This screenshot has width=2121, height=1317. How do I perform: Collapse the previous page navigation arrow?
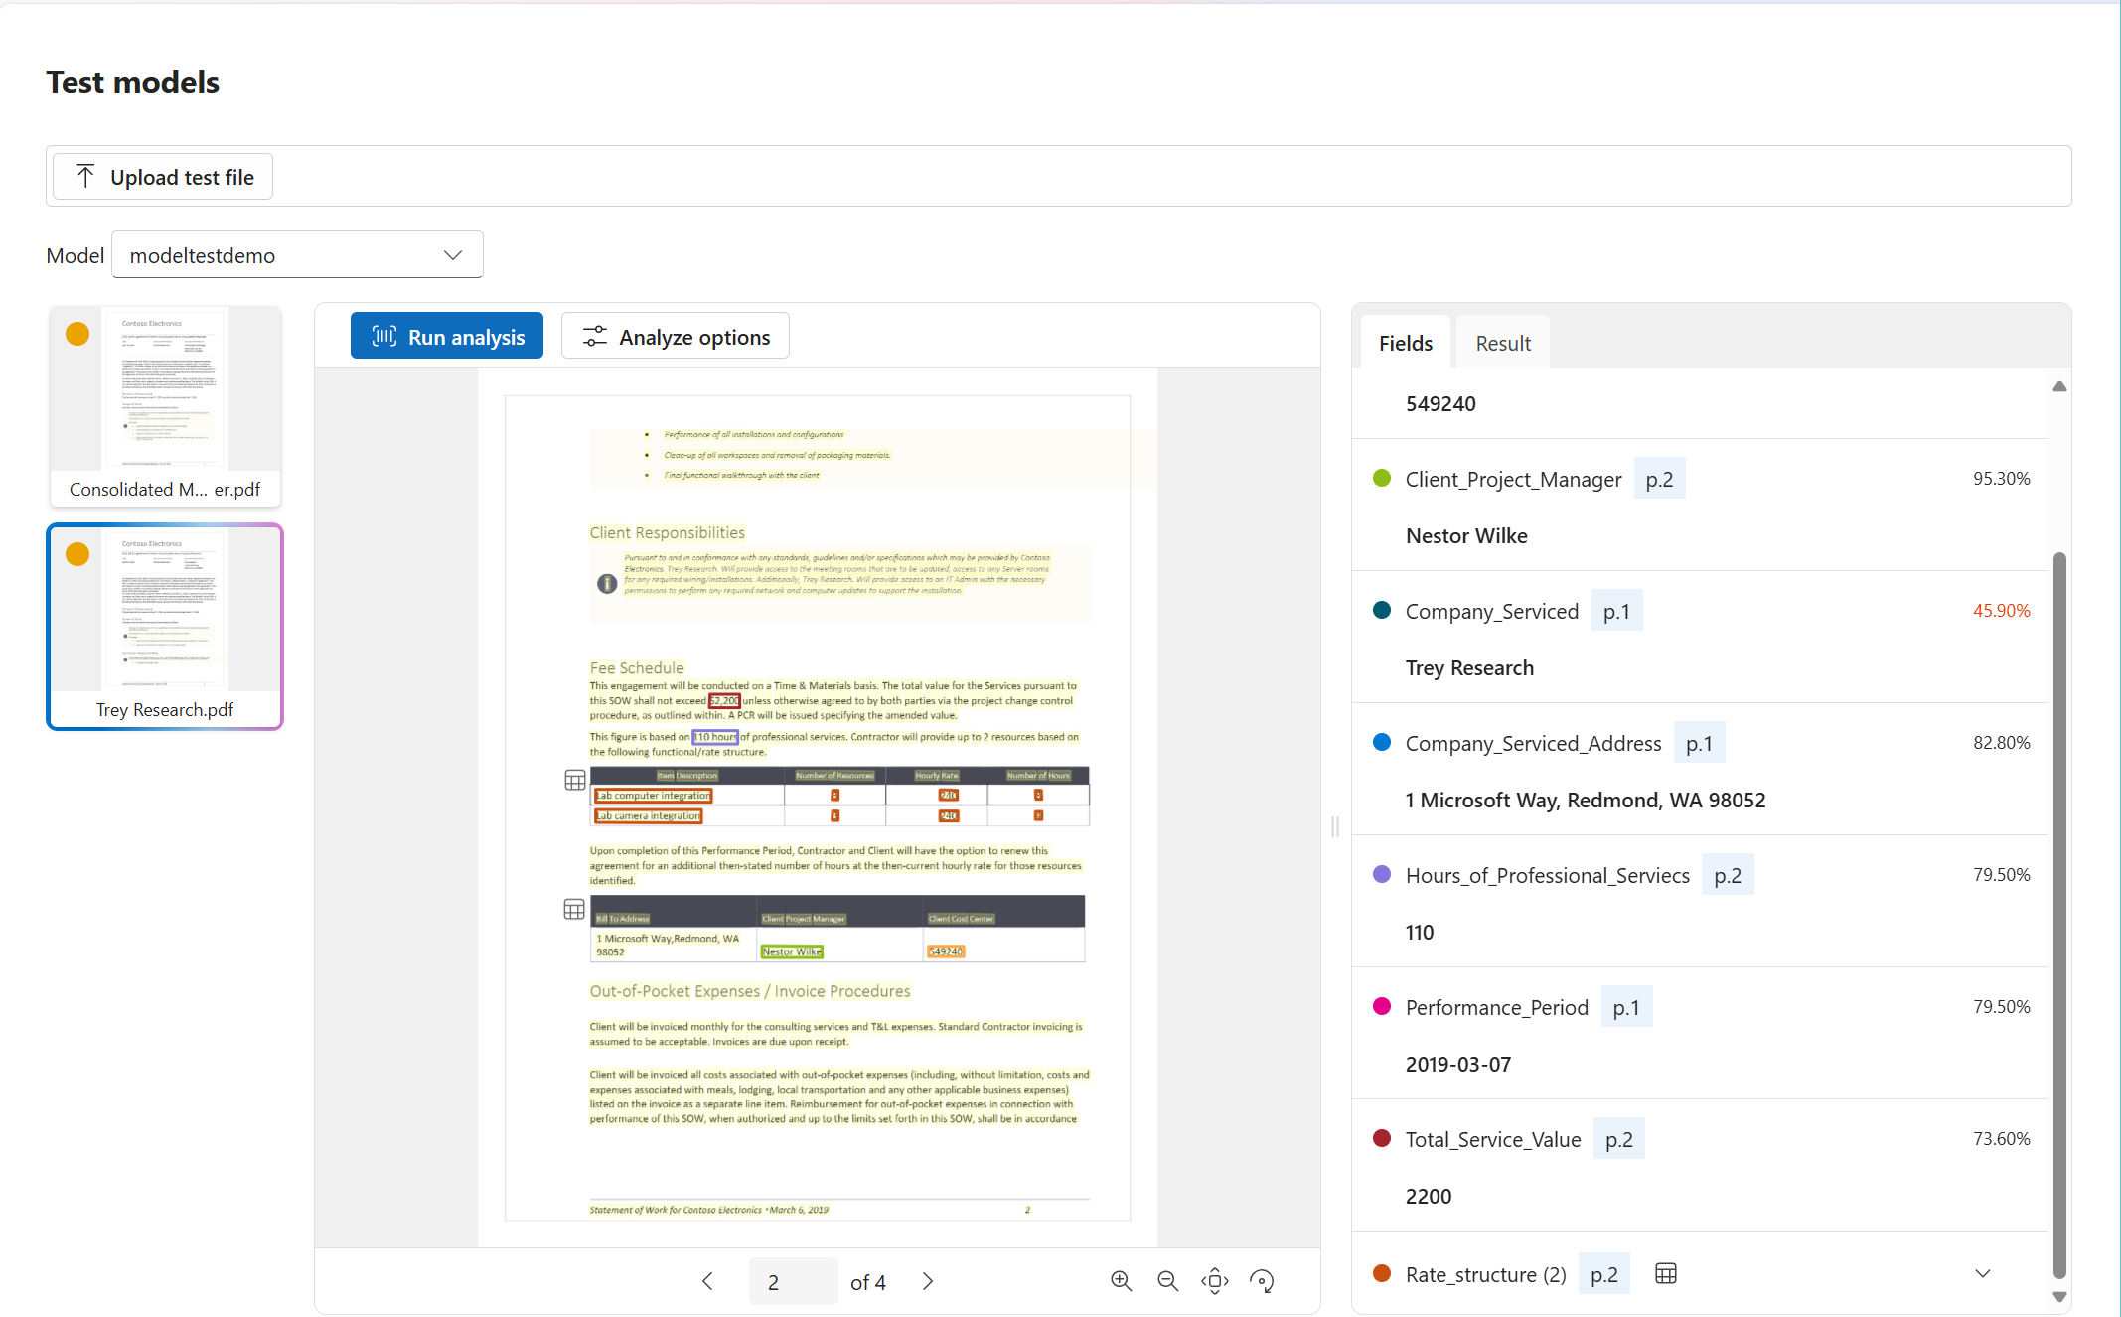coord(708,1279)
